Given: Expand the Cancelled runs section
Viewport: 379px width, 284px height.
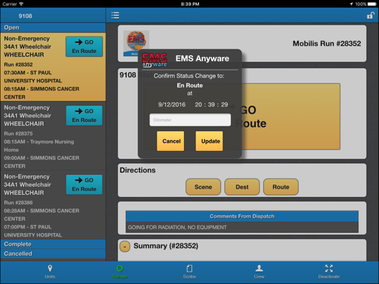Looking at the screenshot, I should [x=53, y=254].
